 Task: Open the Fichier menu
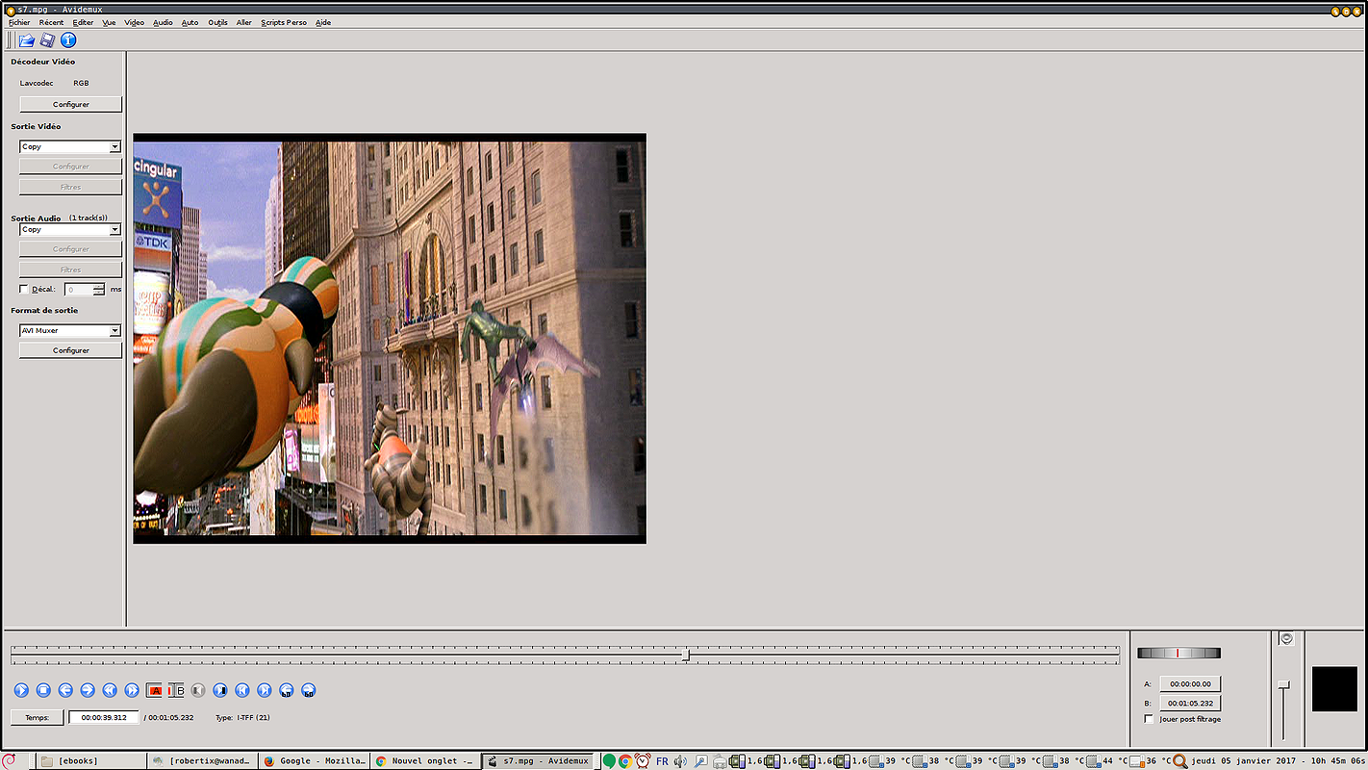[19, 22]
